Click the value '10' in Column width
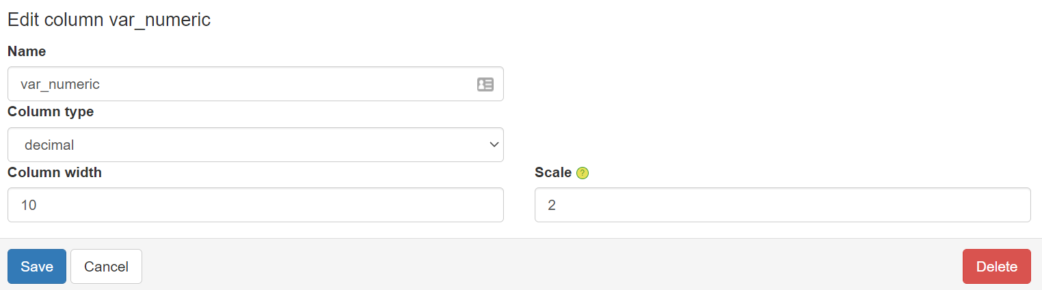The image size is (1042, 290). pyautogui.click(x=29, y=205)
